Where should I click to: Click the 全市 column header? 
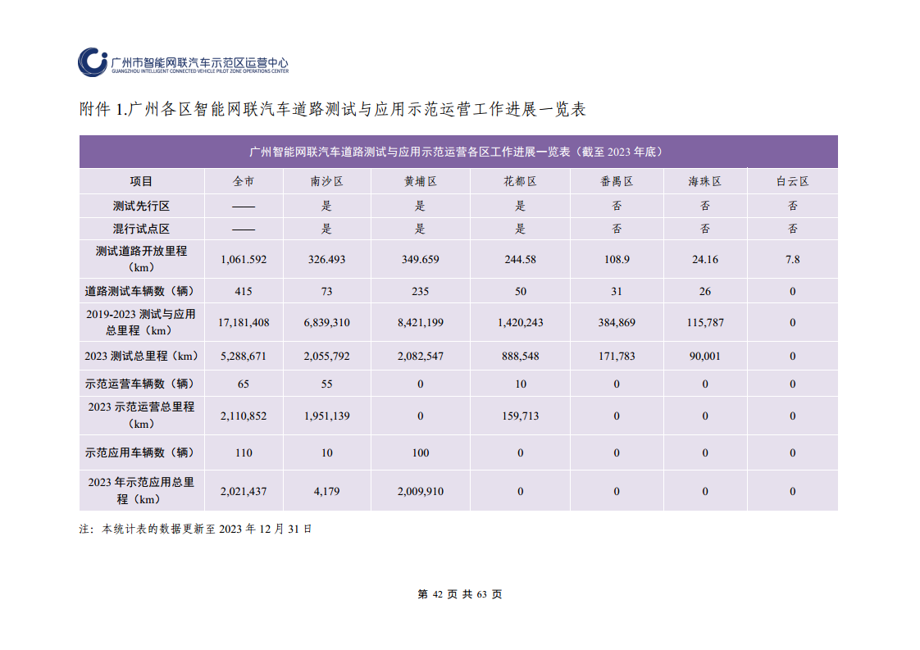coord(243,180)
